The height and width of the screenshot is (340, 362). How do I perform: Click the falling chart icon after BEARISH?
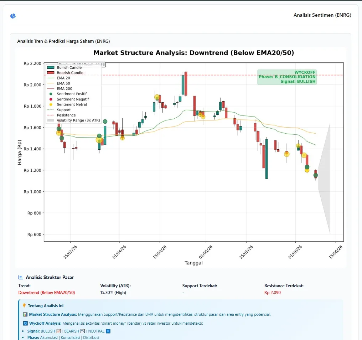pos(83,331)
